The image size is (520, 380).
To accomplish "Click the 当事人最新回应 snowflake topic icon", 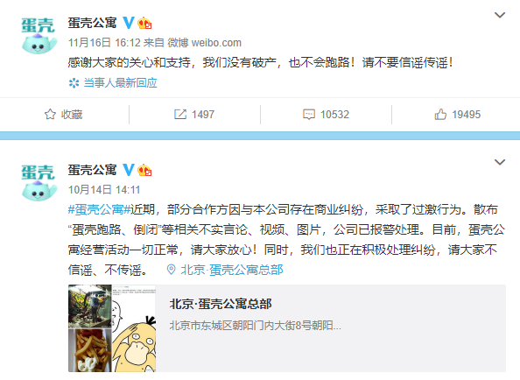I will coord(74,83).
